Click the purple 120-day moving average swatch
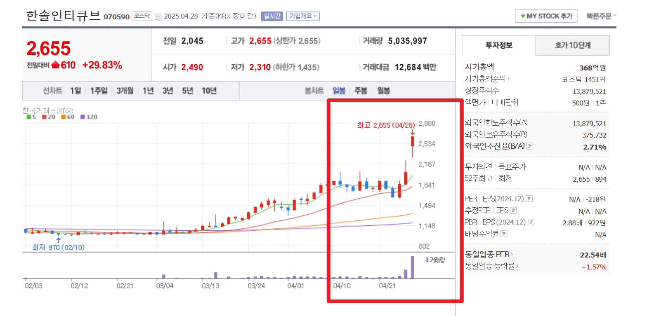 pyautogui.click(x=83, y=117)
